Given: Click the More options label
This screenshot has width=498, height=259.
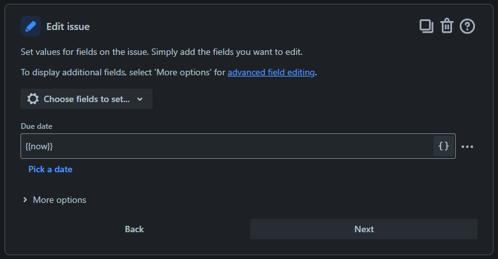Looking at the screenshot, I should tap(59, 200).
